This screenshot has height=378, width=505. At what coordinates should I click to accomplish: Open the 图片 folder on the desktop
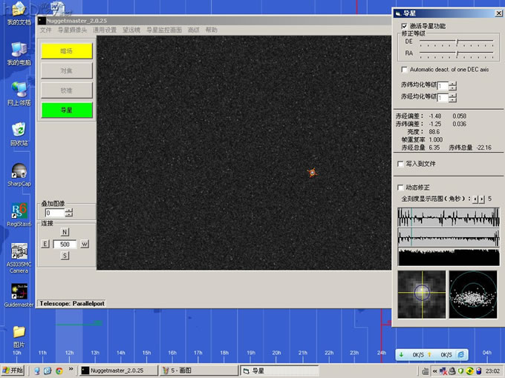pyautogui.click(x=19, y=332)
